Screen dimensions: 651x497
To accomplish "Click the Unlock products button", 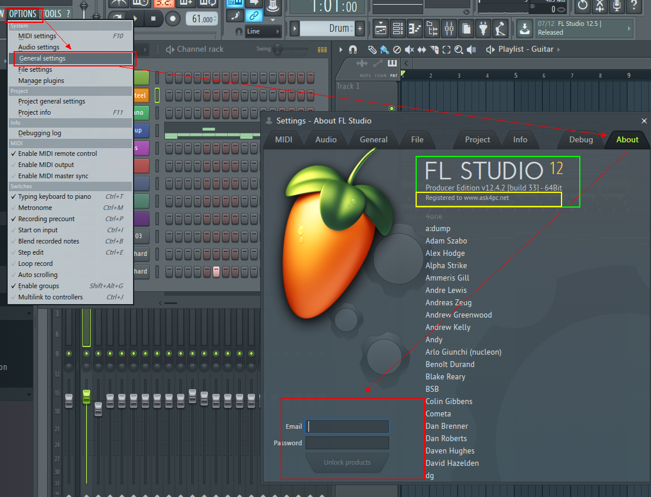I will [x=347, y=462].
